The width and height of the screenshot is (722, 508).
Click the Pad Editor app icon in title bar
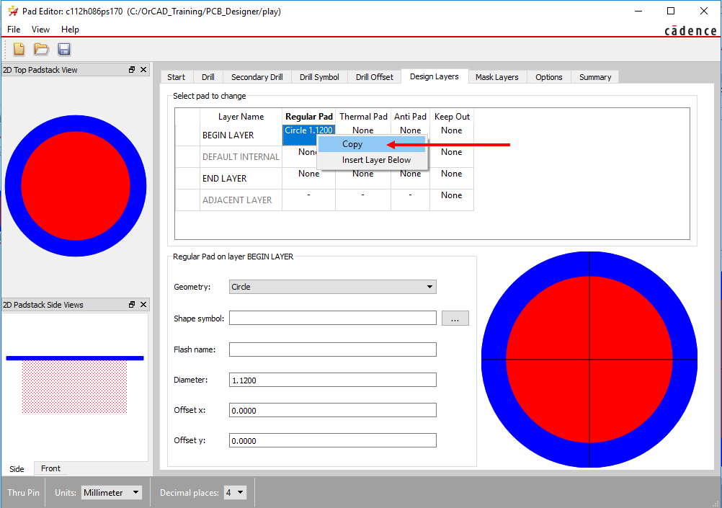[x=13, y=11]
